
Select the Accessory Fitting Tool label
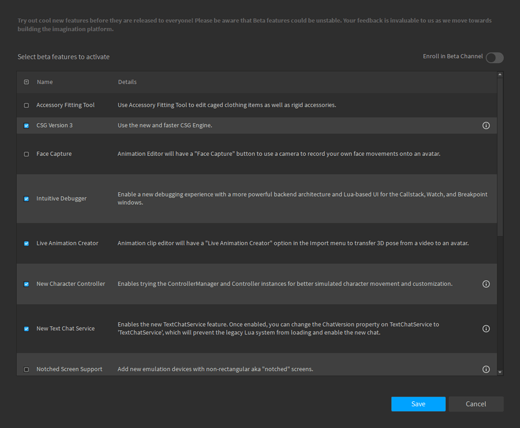click(66, 105)
